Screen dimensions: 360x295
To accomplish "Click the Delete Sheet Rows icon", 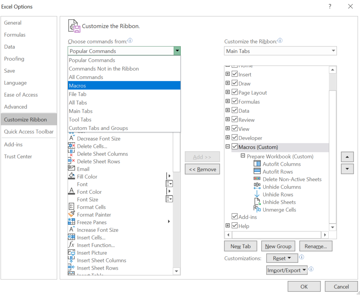I will pos(71,161).
